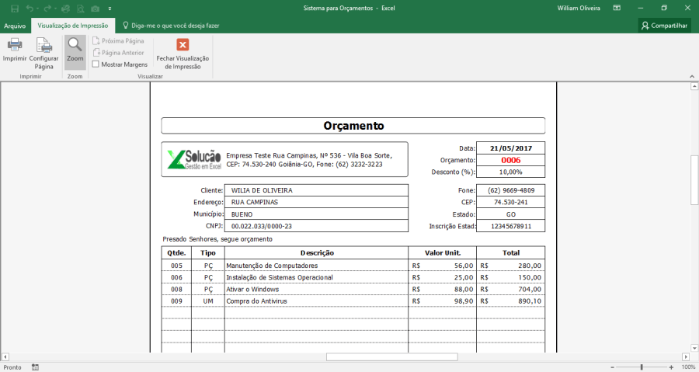Click discount value 10,00%
The height and width of the screenshot is (372, 699).
(x=511, y=172)
